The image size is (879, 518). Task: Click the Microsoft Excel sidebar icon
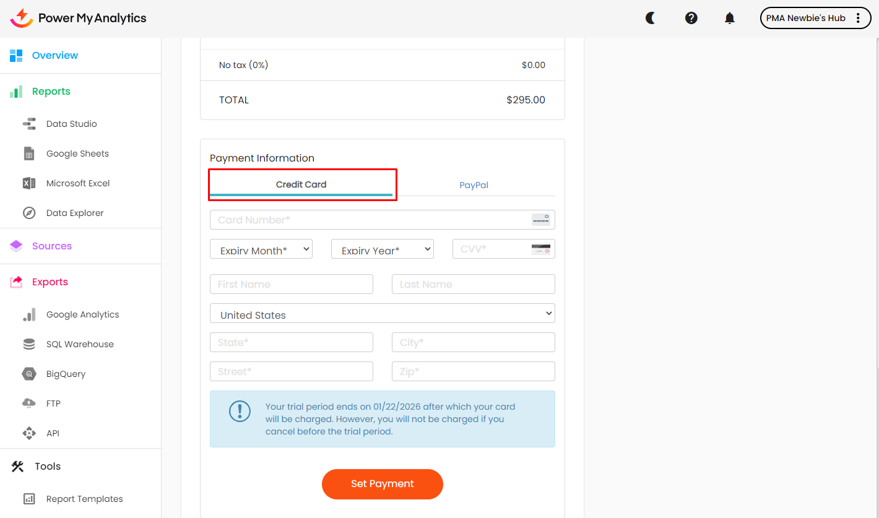point(29,183)
